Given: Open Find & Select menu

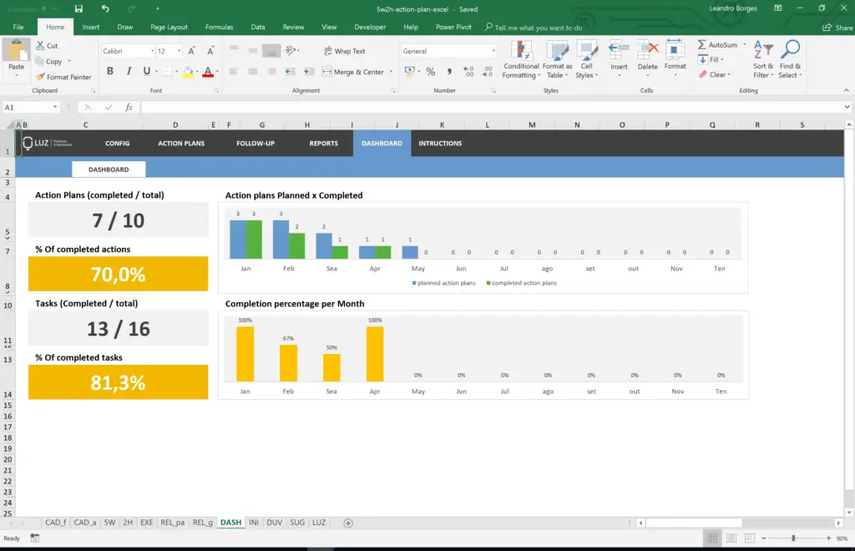Looking at the screenshot, I should pyautogui.click(x=790, y=59).
